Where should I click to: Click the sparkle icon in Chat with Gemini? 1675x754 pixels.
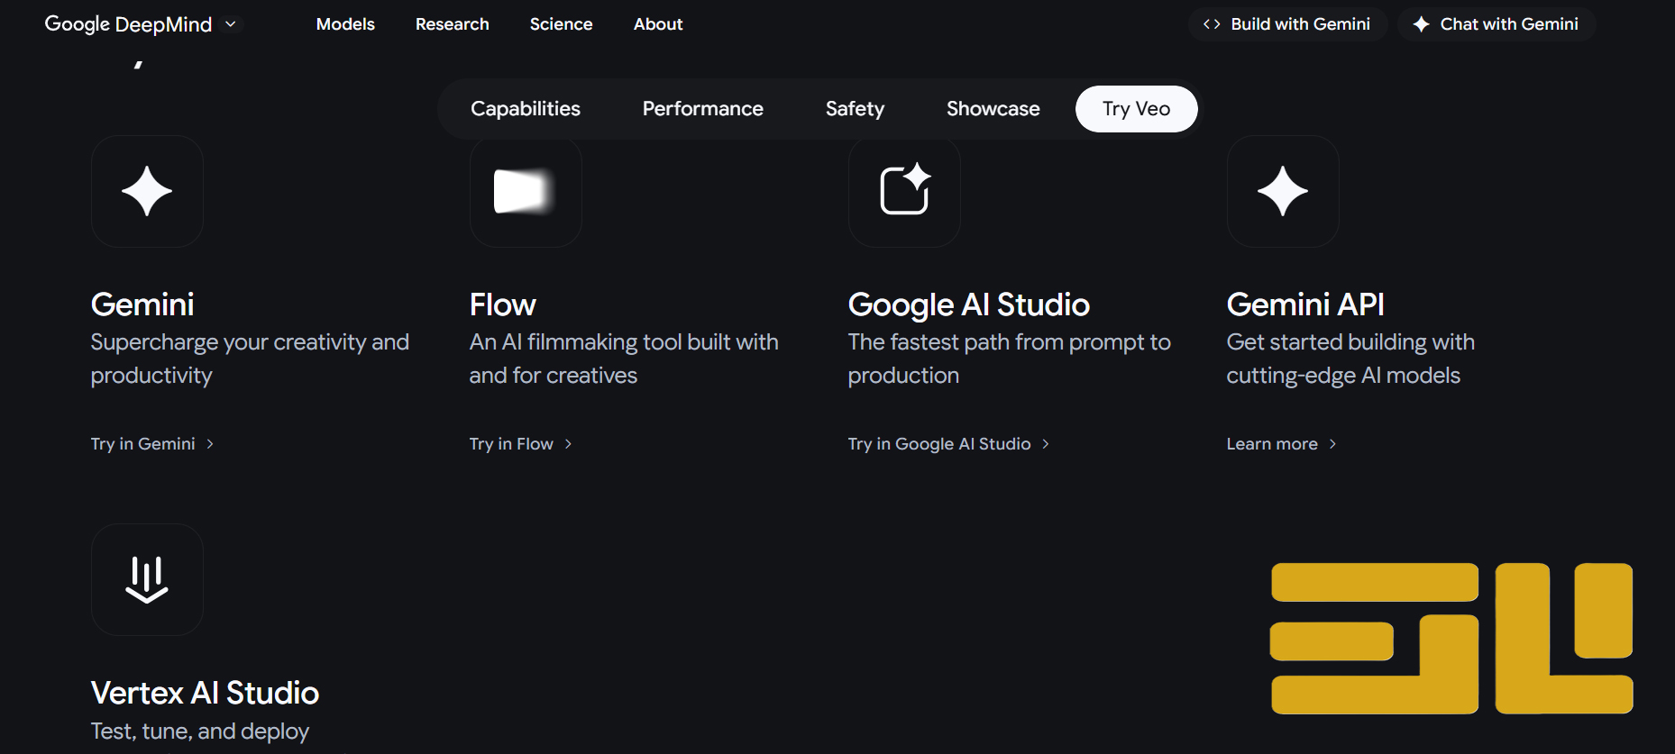tap(1422, 24)
